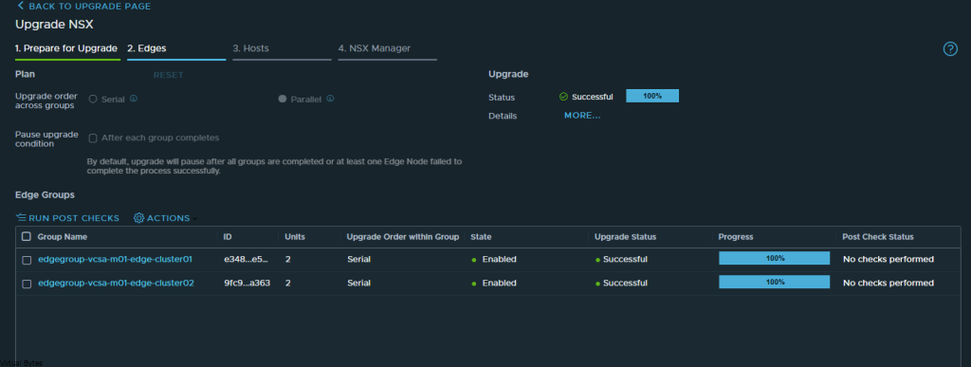Click the overall upgrade 100% progress bar
The height and width of the screenshot is (367, 971).
(652, 96)
